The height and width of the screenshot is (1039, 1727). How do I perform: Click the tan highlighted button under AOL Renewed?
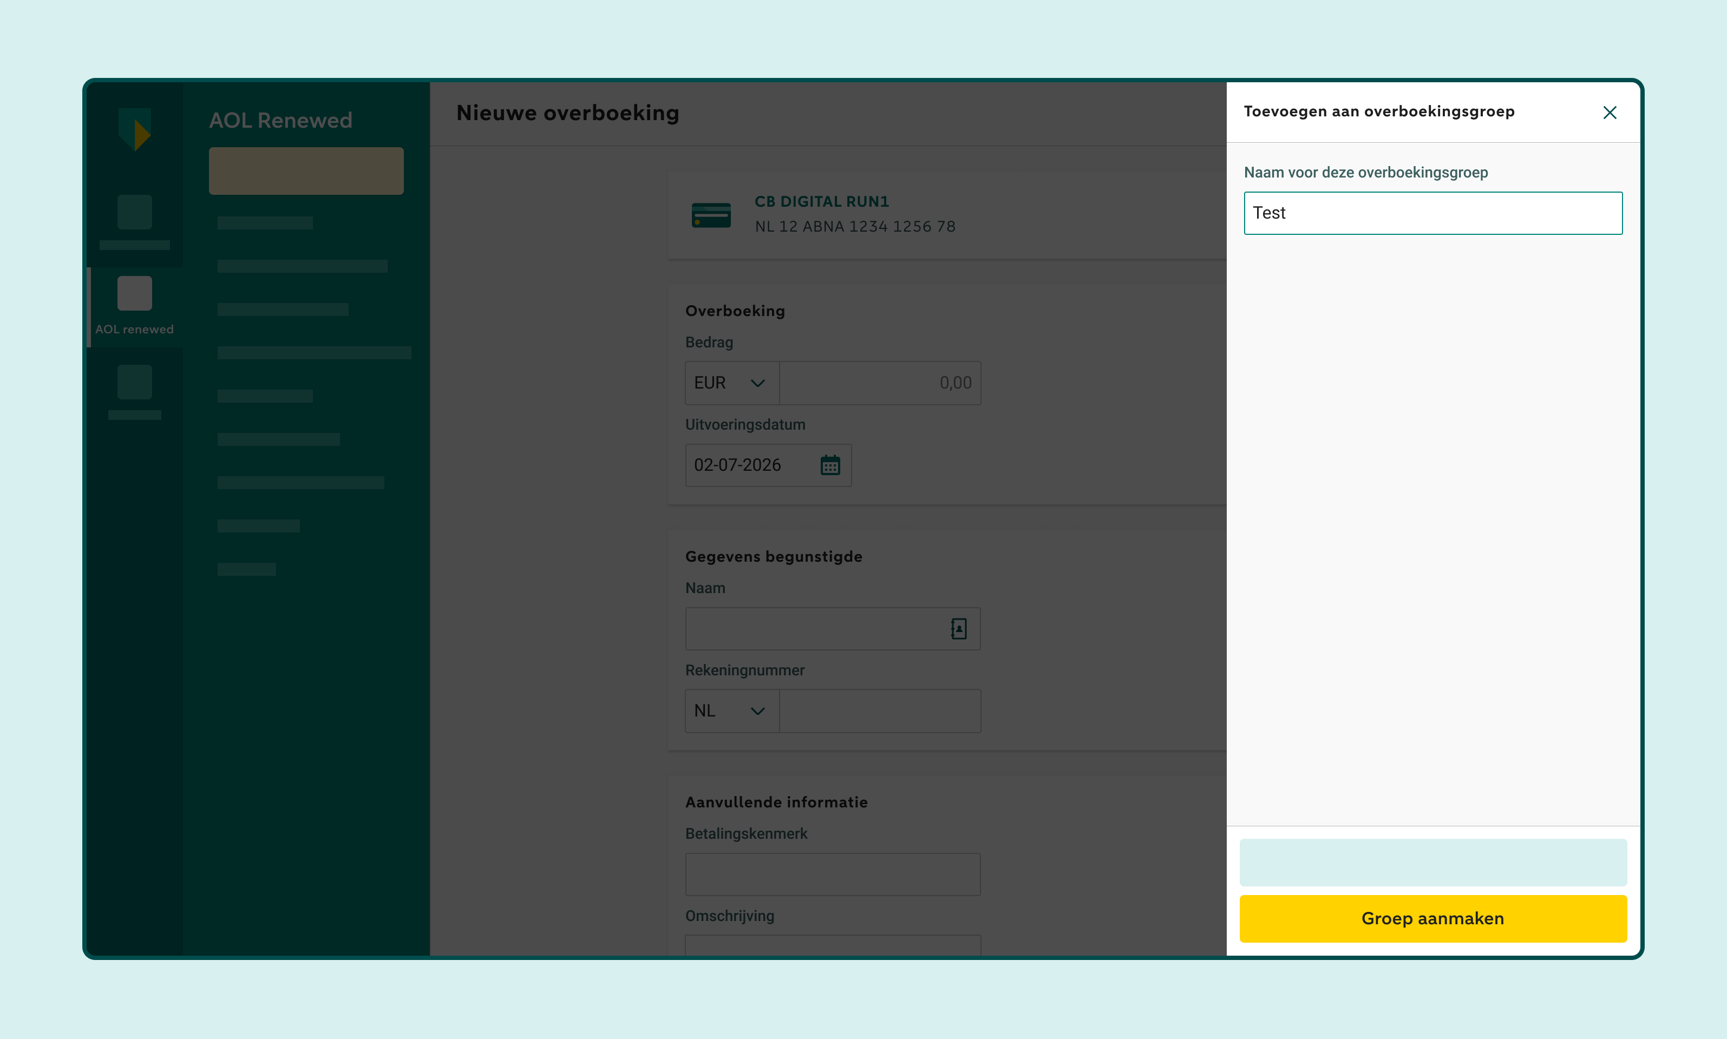pyautogui.click(x=306, y=171)
